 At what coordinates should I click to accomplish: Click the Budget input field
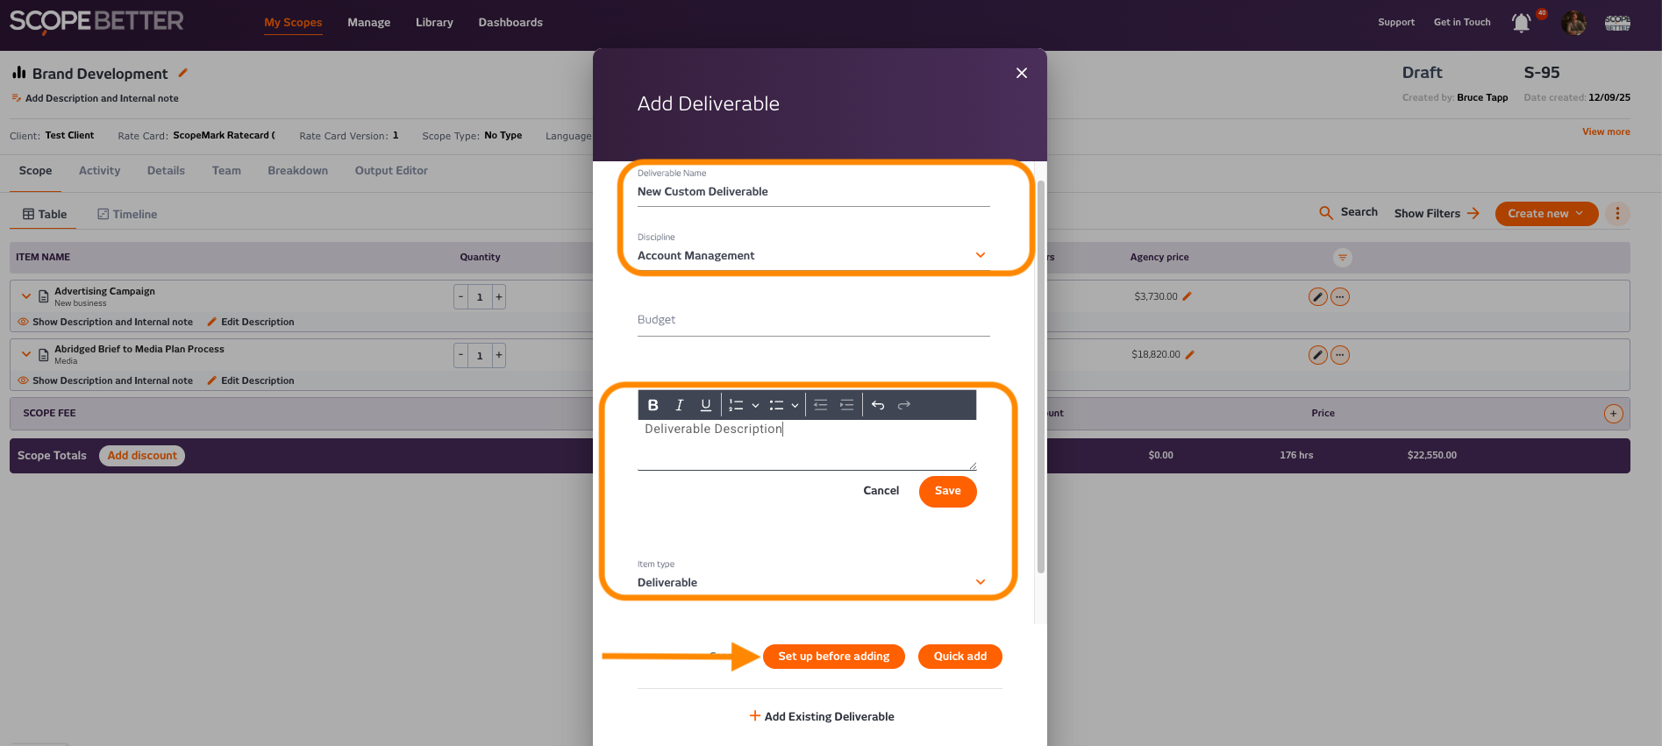(x=813, y=320)
